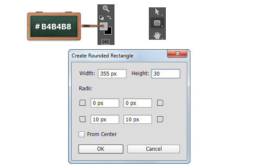Select the Rounded Rectangle tool
Screen dimensions: 259x168
[x=157, y=23]
